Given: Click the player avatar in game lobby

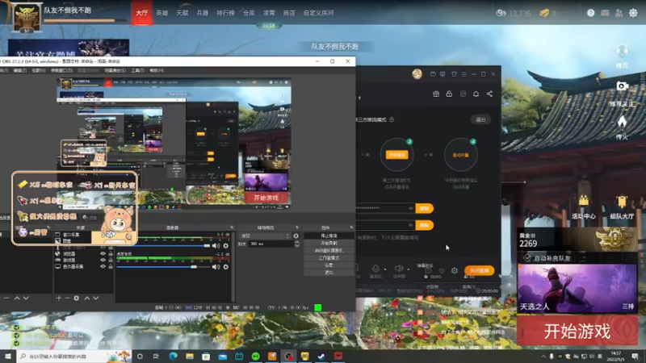Looking at the screenshot, I should coord(27,16).
